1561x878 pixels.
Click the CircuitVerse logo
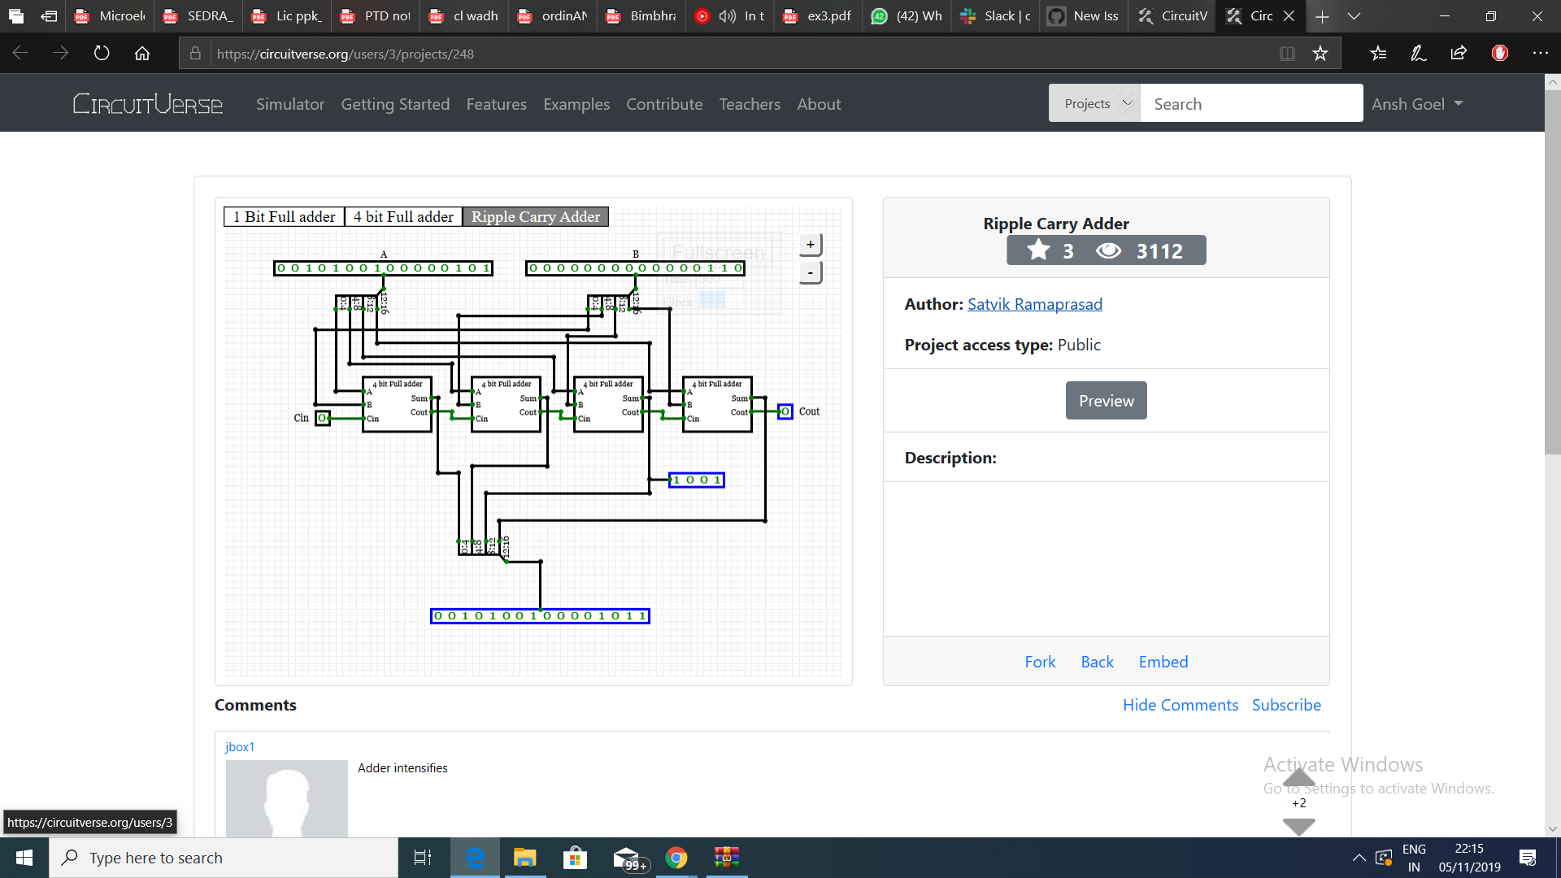click(147, 103)
